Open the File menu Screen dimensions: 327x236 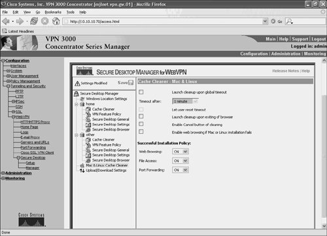[x=5, y=12]
